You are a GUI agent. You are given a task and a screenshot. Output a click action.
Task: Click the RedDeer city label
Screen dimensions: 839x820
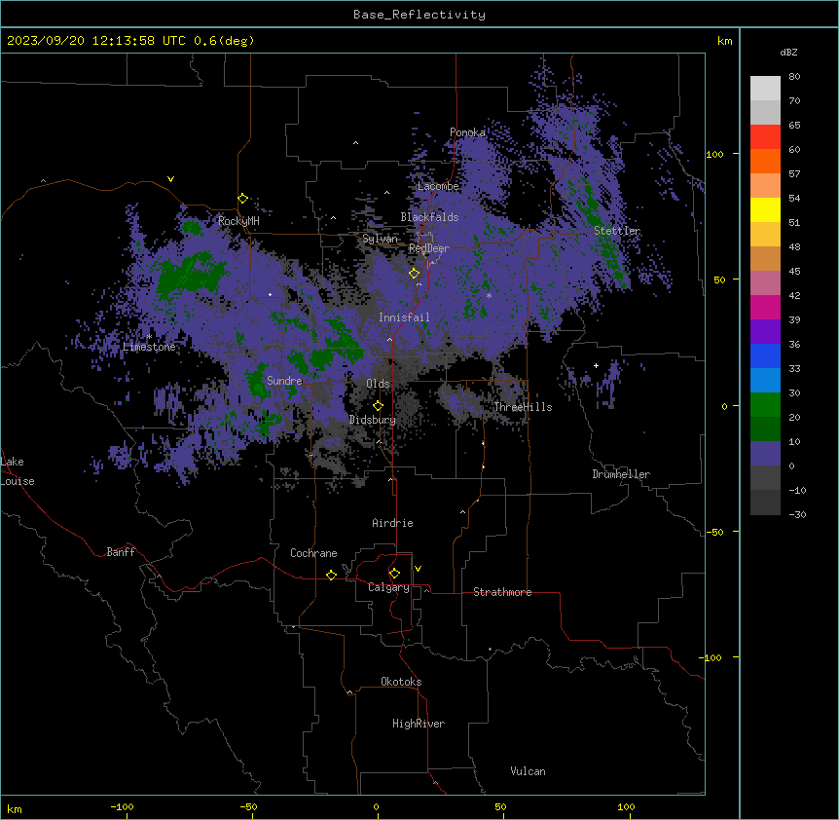click(x=429, y=248)
